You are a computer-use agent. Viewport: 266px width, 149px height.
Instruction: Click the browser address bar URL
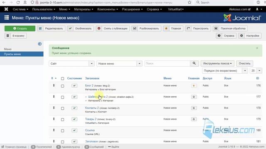[106, 2]
